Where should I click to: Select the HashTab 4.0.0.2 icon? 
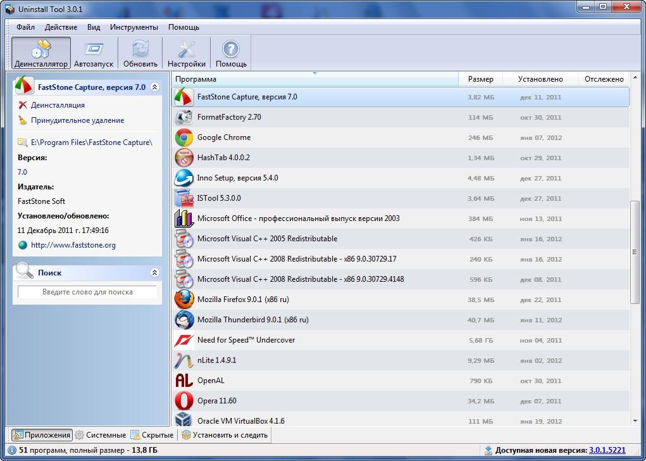[183, 158]
